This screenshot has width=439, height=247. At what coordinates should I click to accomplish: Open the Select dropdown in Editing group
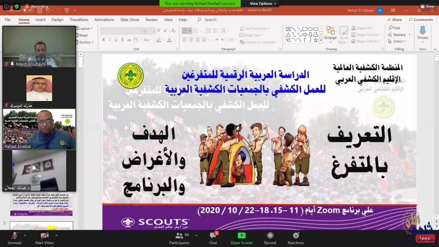click(397, 41)
